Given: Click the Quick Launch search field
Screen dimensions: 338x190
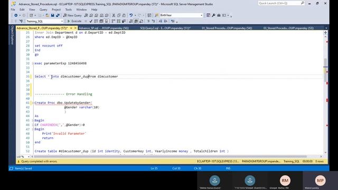Looking at the screenshot, I should (281, 3).
